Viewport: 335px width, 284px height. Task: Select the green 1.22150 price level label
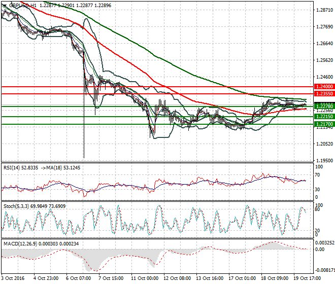pyautogui.click(x=324, y=116)
